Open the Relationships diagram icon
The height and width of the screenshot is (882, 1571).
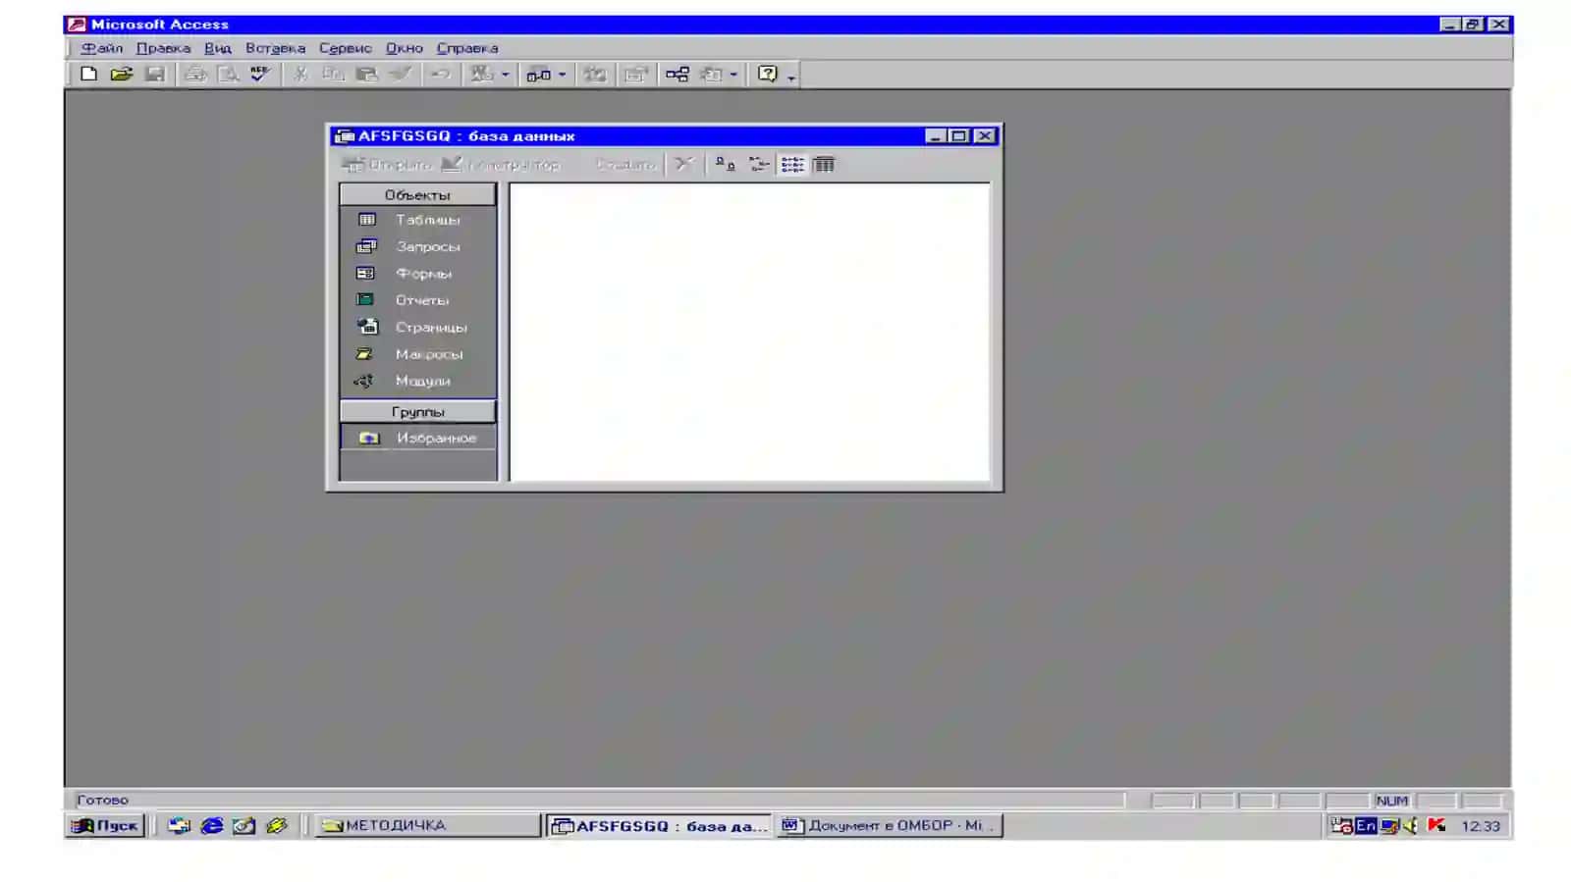[x=677, y=74]
